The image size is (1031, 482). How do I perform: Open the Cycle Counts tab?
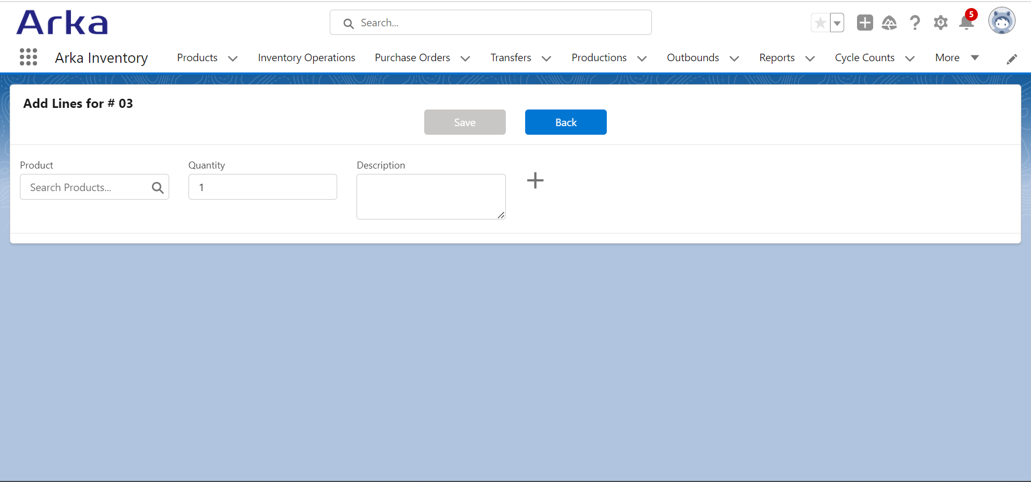(865, 57)
